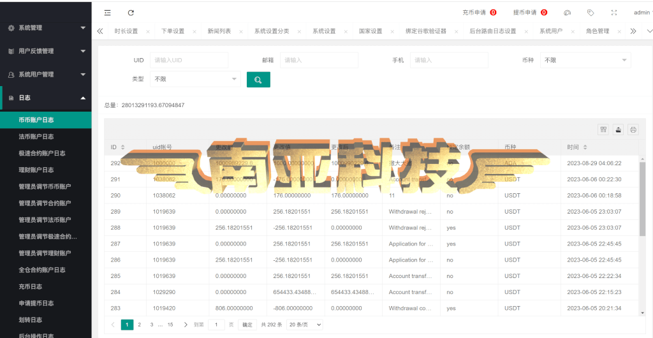Open 申请提币日志 in sidebar

(x=46, y=303)
